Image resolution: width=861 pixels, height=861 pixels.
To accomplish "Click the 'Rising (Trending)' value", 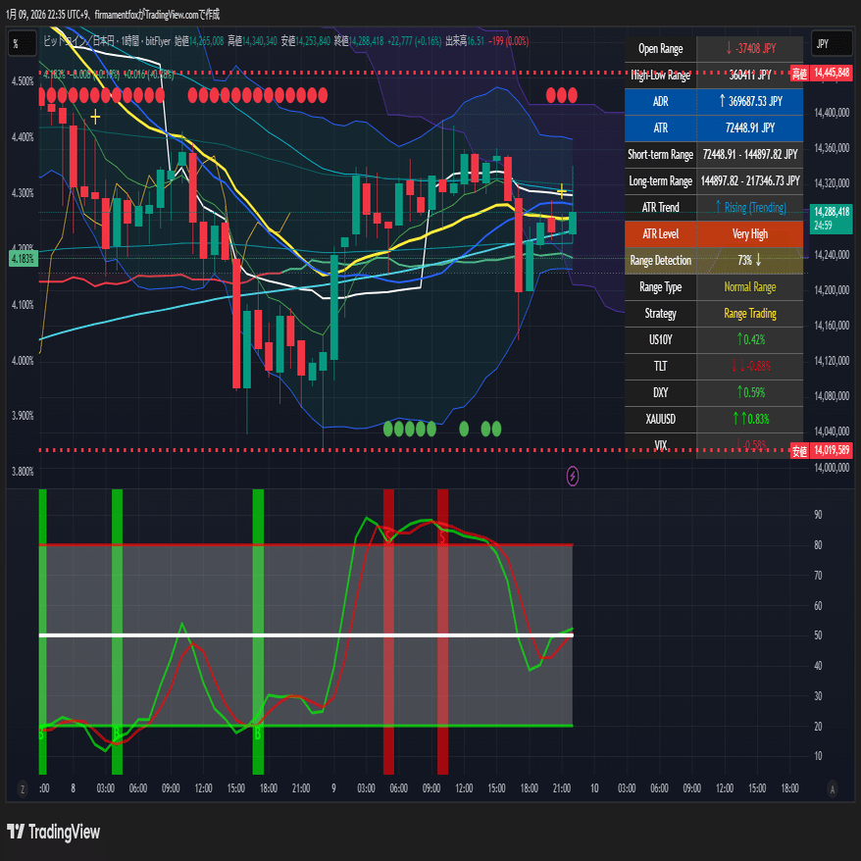I will [750, 208].
